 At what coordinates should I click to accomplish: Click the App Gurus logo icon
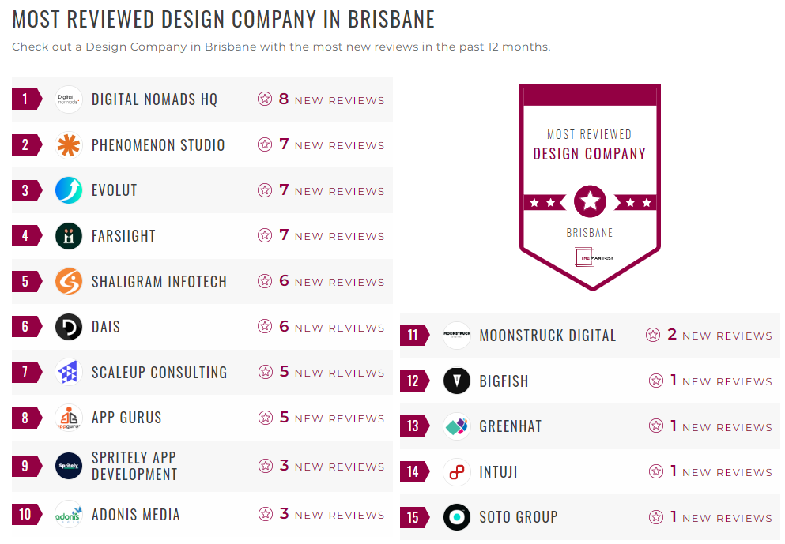click(x=69, y=418)
